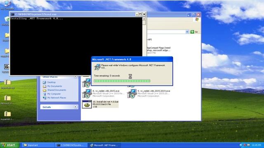Activate the cmd.exe taskbar button
Viewport: 264px width, 148px height.
point(71,145)
